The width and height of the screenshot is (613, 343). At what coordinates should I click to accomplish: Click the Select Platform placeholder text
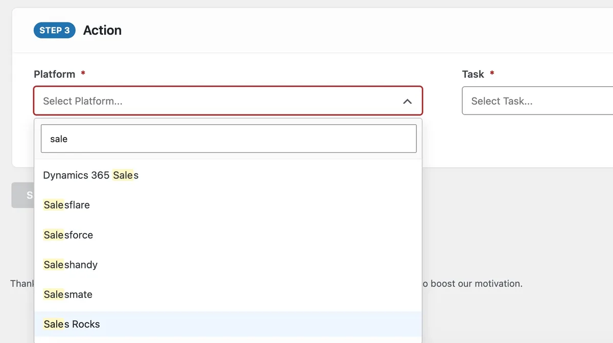click(83, 101)
